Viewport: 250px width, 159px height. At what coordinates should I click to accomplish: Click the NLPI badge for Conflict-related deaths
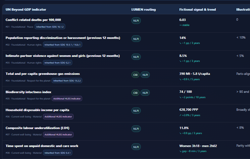click(136, 21)
